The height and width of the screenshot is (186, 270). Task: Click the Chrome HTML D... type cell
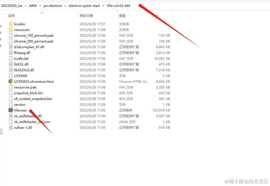point(134,81)
